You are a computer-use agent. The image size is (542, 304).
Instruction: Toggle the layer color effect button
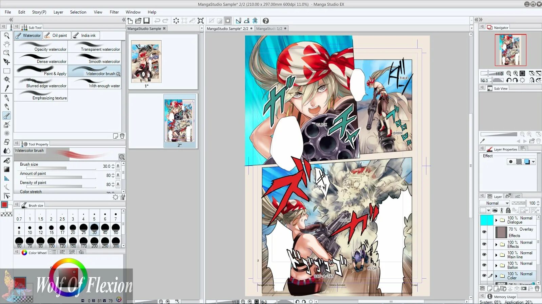point(527,162)
